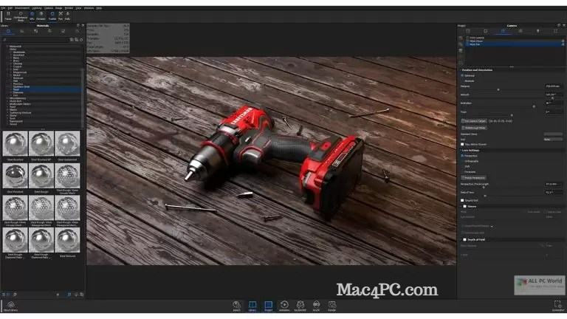Click the refresh icon next to library search
This screenshot has width=567, height=319.
[81, 40]
